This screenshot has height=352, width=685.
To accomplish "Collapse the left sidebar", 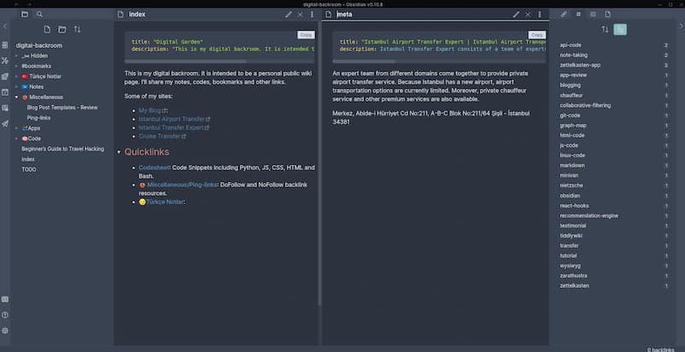I will [5, 28].
